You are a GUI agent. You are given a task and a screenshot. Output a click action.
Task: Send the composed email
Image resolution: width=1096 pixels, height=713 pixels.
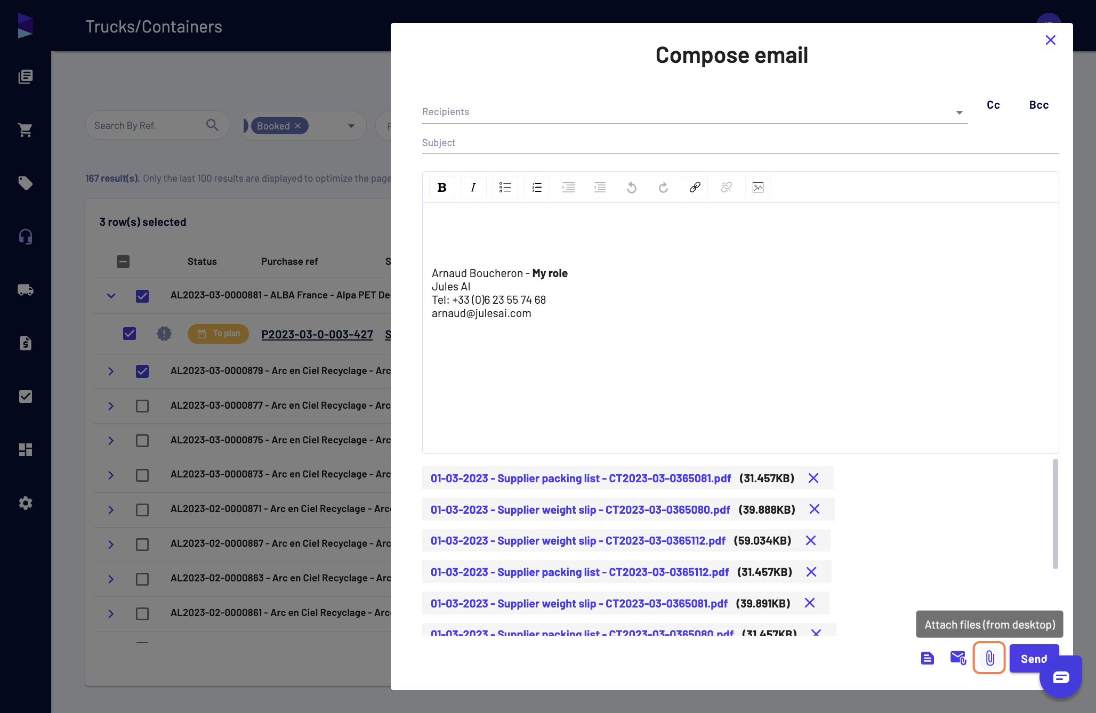[x=1034, y=659]
